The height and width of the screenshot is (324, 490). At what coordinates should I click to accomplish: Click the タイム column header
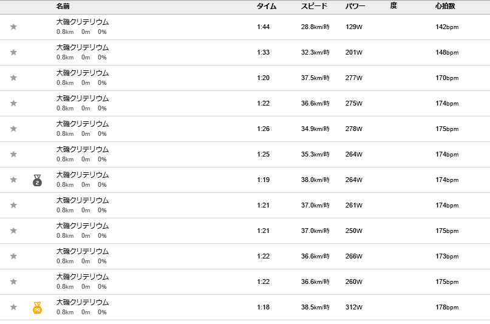[267, 6]
